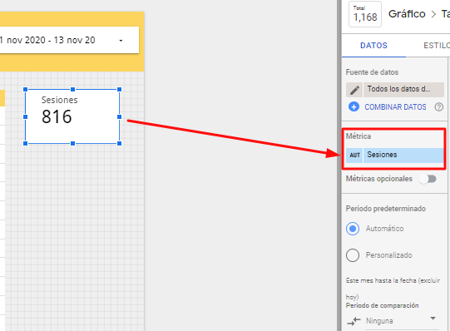Click the AUT metric type badge
This screenshot has width=450, height=331.
[x=354, y=156]
